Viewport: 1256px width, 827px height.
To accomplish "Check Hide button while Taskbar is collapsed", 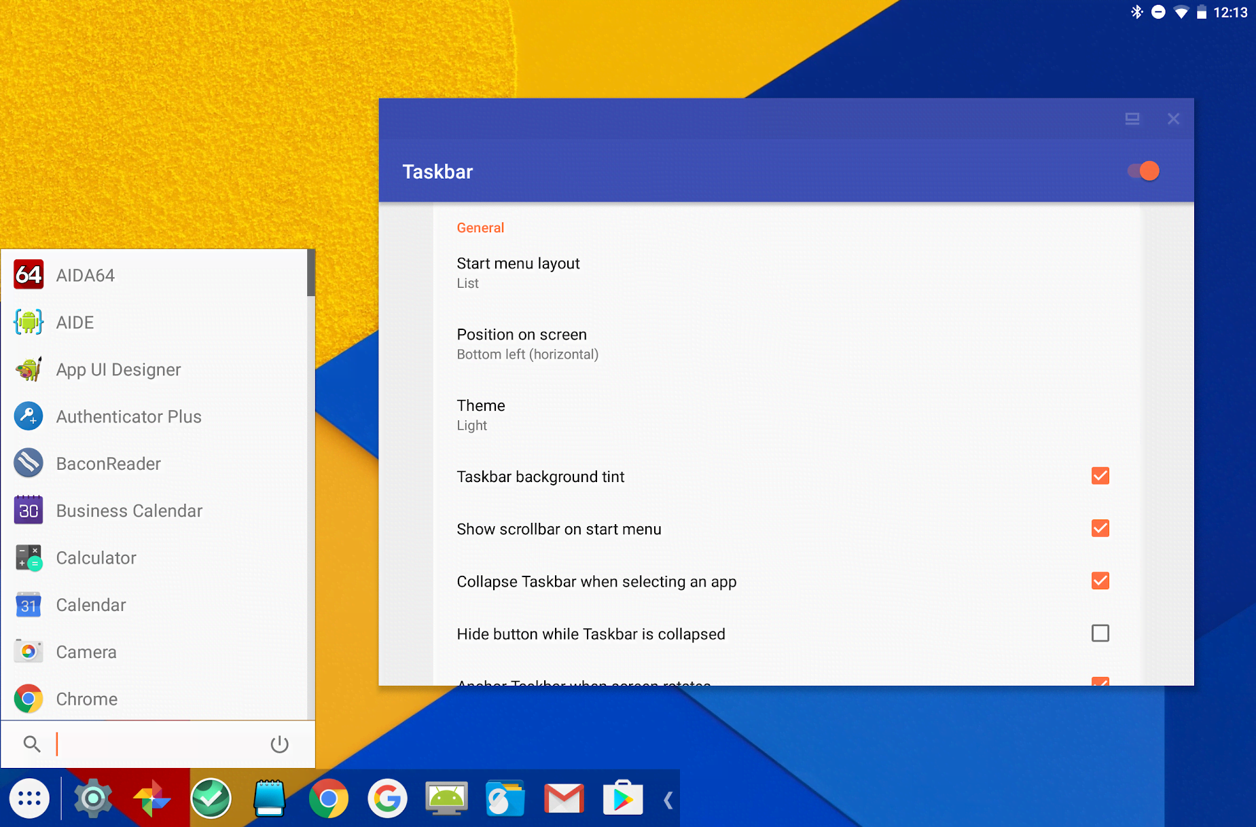I will [x=1100, y=633].
